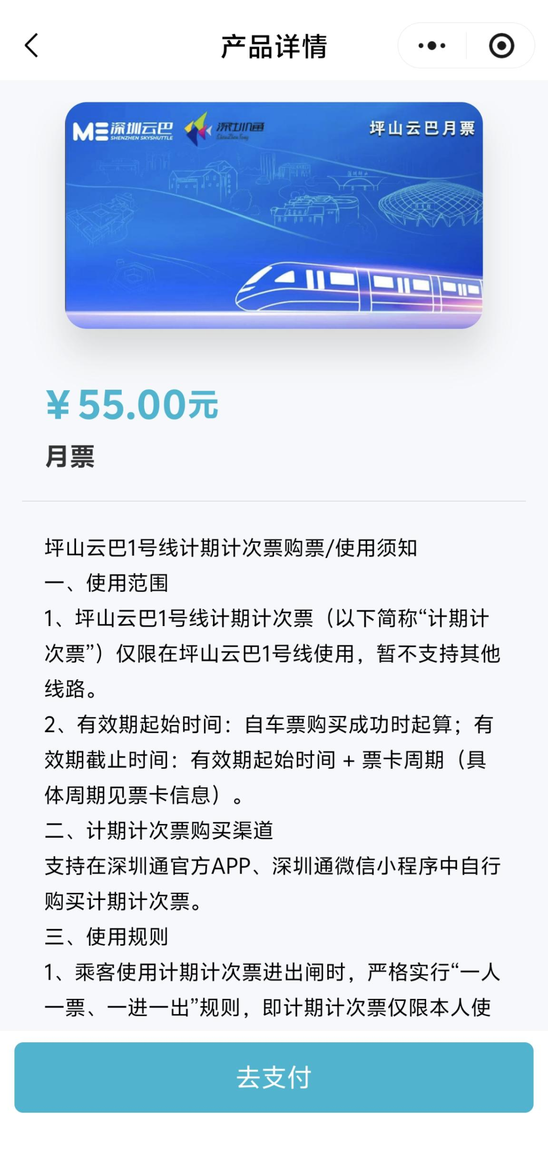This screenshot has height=1174, width=548.
Task: Click the 有效期起始时间 rule paragraph
Action: (269, 759)
